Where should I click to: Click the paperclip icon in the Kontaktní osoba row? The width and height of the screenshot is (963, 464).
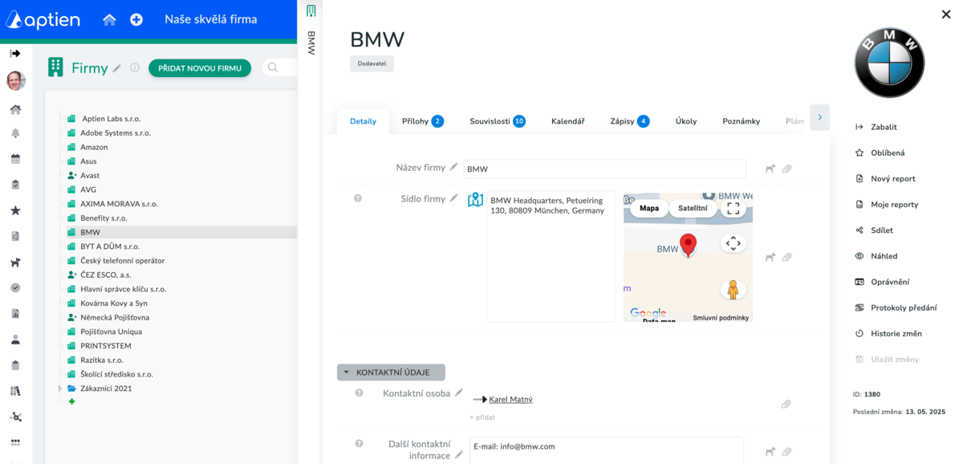coord(786,405)
